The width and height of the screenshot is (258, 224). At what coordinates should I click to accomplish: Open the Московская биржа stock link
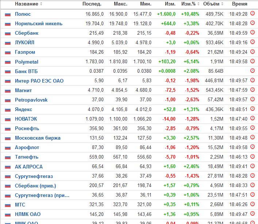(x=38, y=138)
